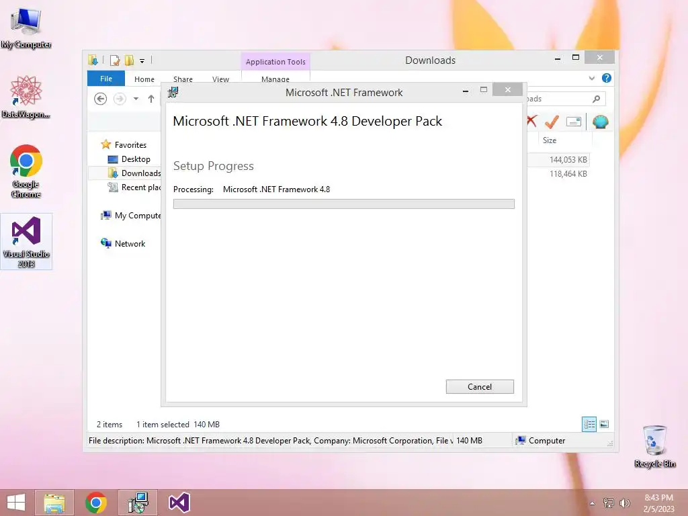The width and height of the screenshot is (688, 516).
Task: Click the installer icon in dialog title bar
Action: pos(173,92)
